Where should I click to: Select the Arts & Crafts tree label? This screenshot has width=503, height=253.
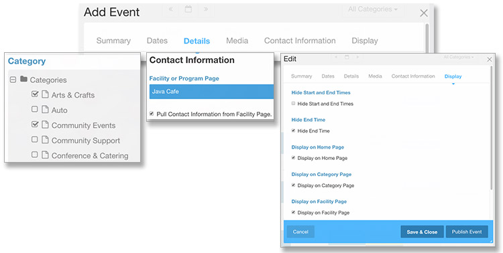pyautogui.click(x=73, y=95)
